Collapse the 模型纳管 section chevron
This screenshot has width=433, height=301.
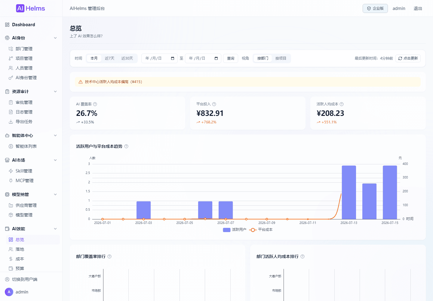click(x=55, y=194)
